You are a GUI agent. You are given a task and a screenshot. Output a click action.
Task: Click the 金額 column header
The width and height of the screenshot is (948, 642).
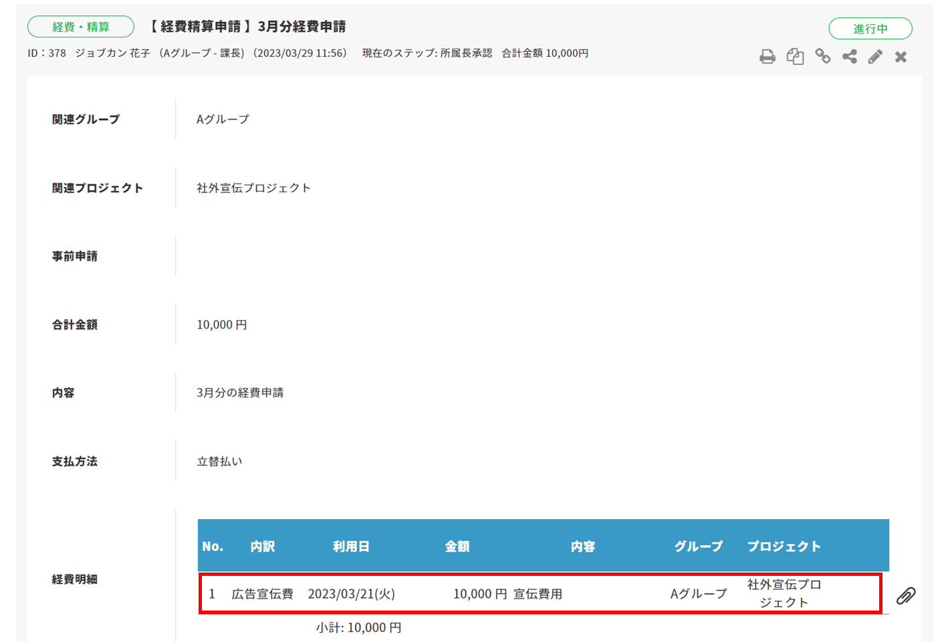(457, 546)
